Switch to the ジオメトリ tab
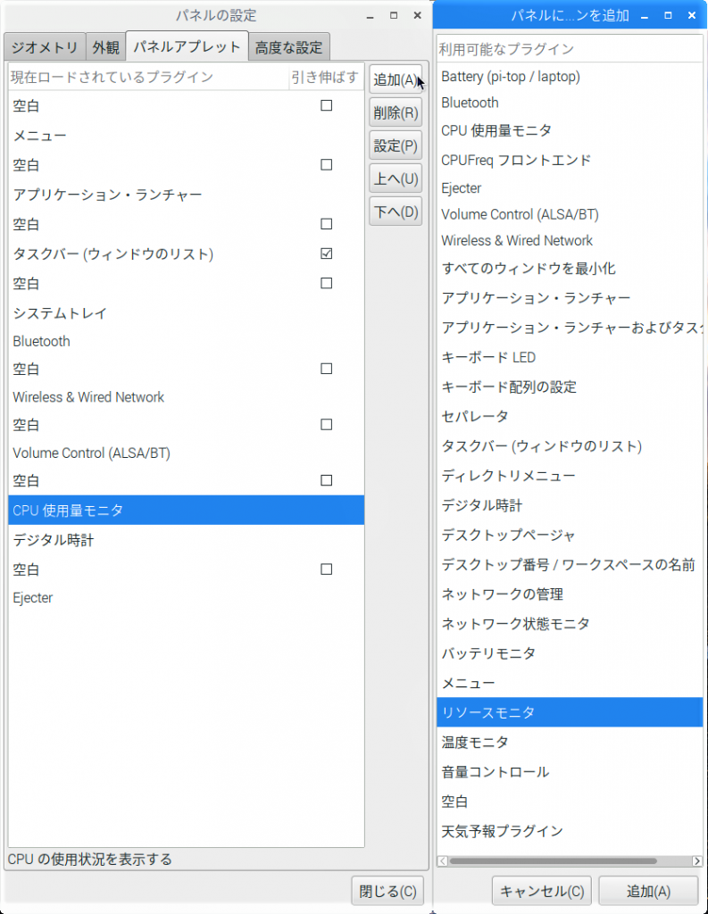Viewport: 708px width, 914px height. click(x=45, y=47)
